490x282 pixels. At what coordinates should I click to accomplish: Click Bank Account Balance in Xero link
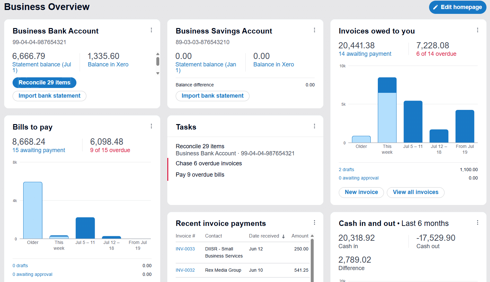pyautogui.click(x=108, y=64)
